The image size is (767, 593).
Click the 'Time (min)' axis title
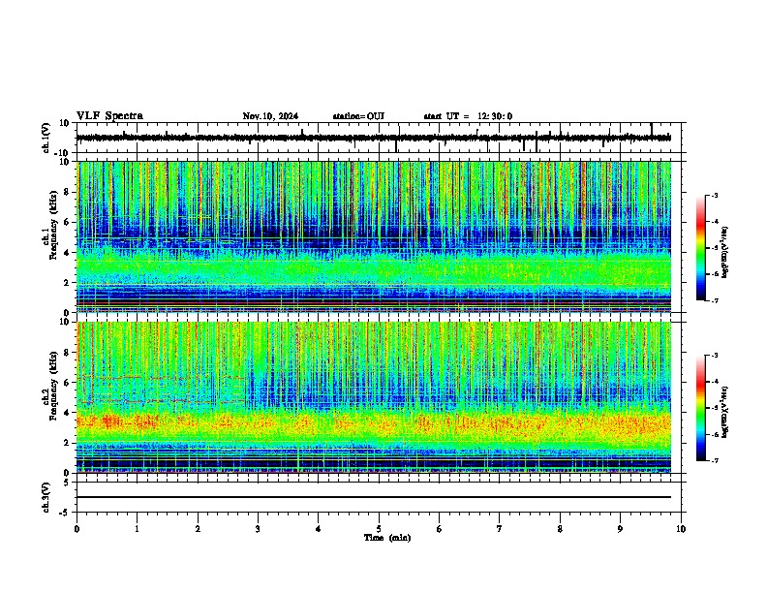click(x=387, y=538)
